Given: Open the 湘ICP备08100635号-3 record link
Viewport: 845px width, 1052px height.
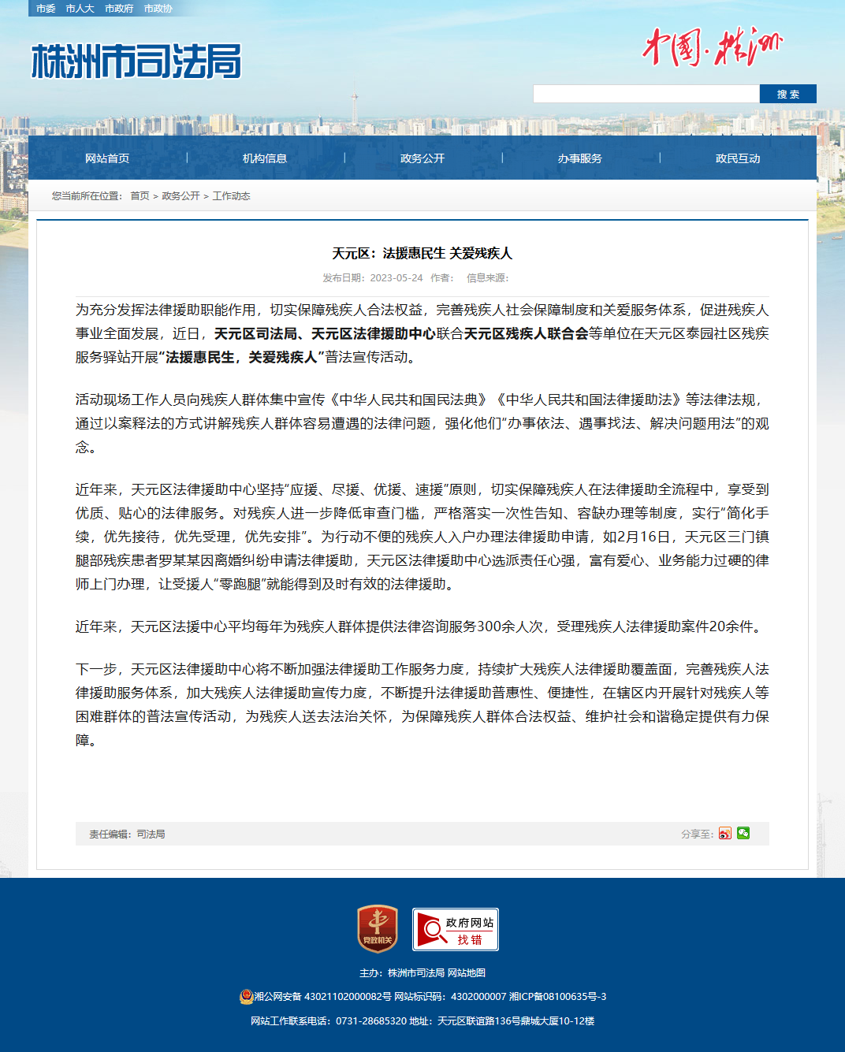Looking at the screenshot, I should 557,997.
